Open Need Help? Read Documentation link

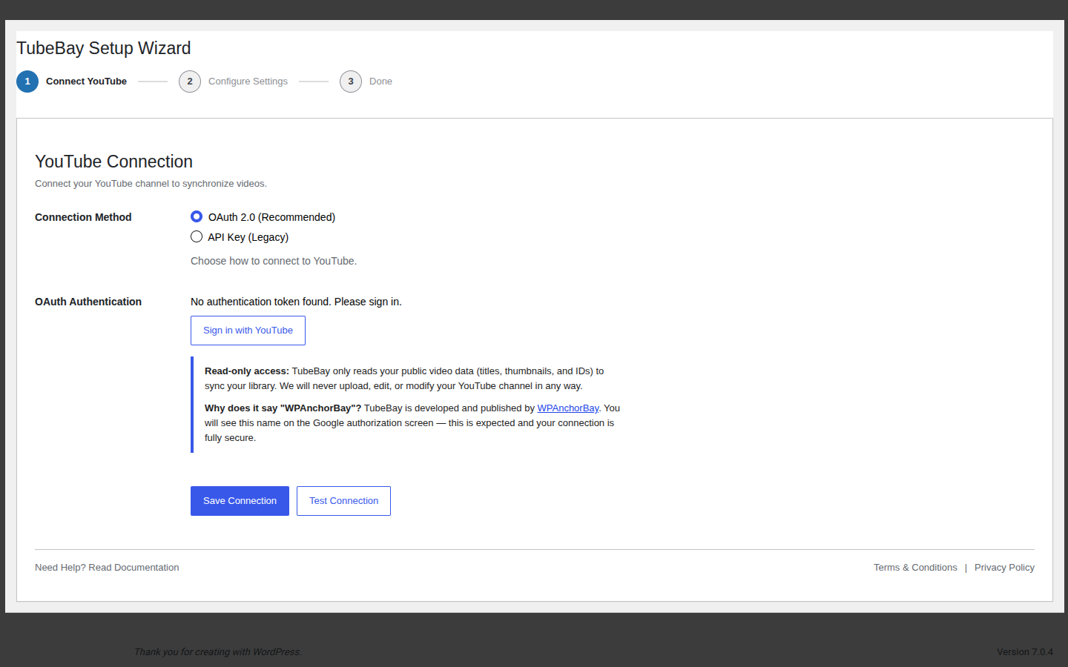(107, 568)
